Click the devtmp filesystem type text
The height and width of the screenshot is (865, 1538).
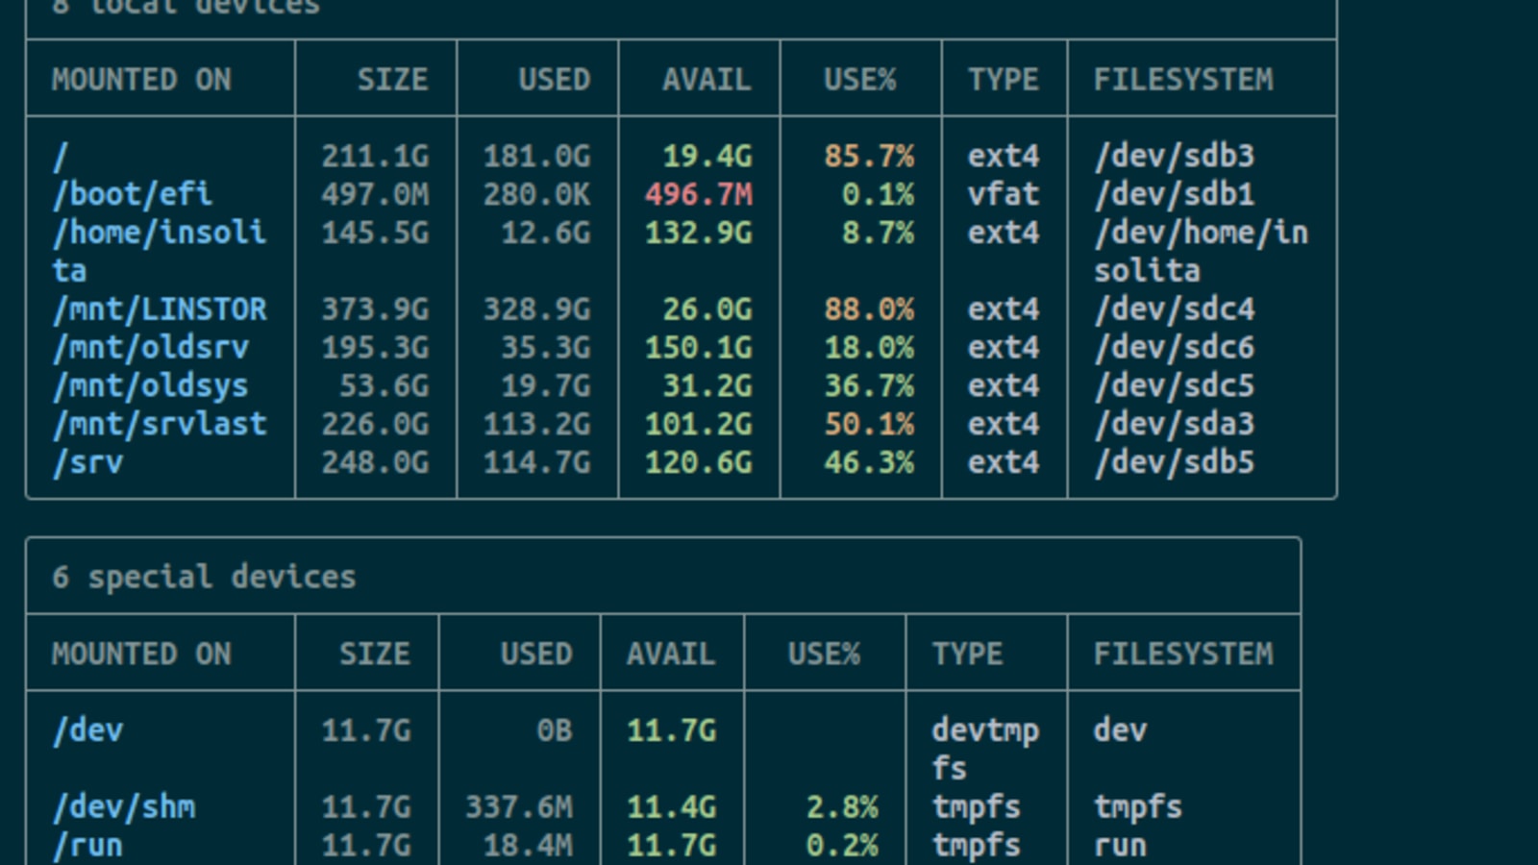[x=985, y=730]
